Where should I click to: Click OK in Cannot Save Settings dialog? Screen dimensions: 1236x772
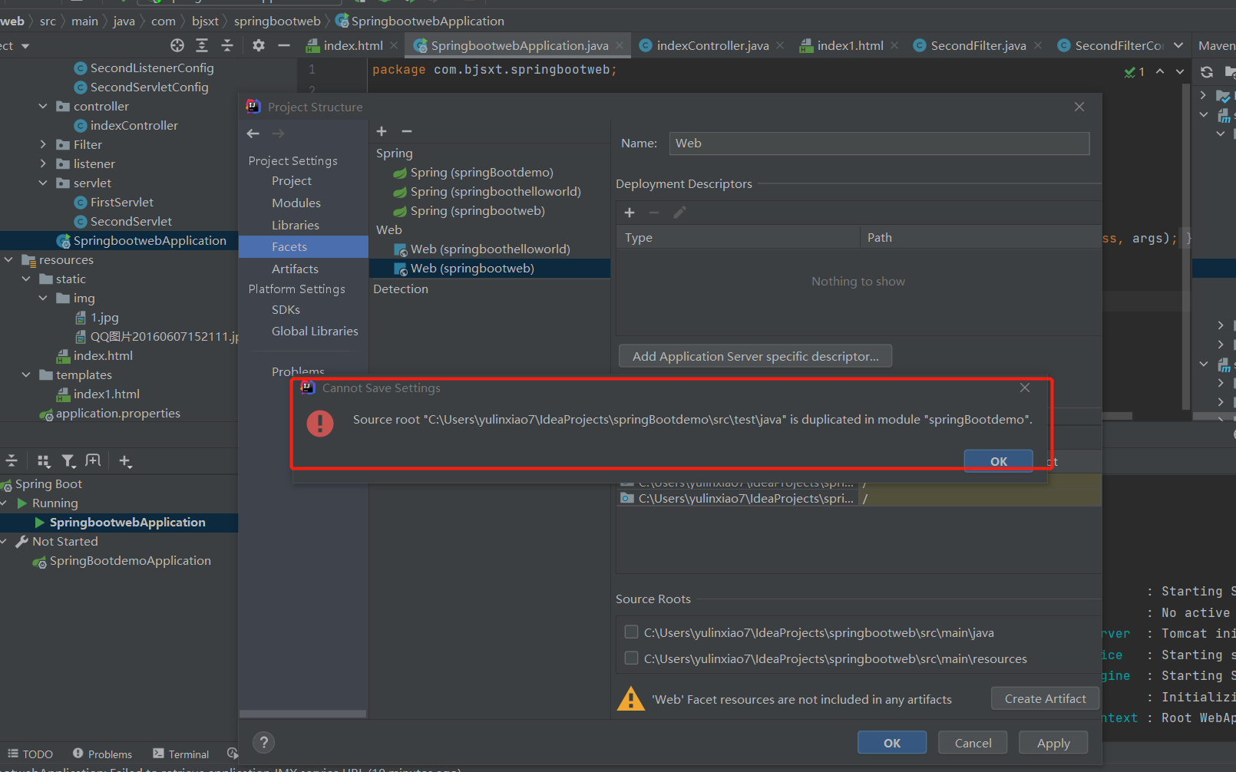[x=998, y=461]
